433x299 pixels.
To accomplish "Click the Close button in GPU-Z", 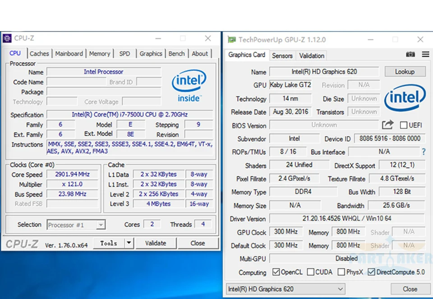I will pos(410,289).
